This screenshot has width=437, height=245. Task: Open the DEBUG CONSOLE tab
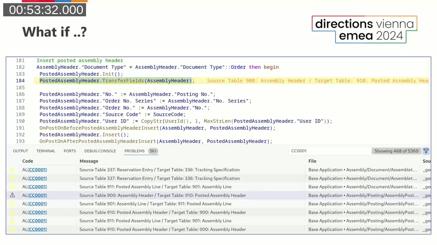click(100, 151)
